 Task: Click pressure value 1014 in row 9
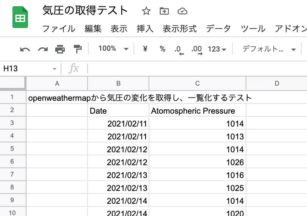197,200
